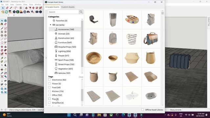Click the Categories list scrollbar
The width and height of the screenshot is (210, 118).
(82, 44)
